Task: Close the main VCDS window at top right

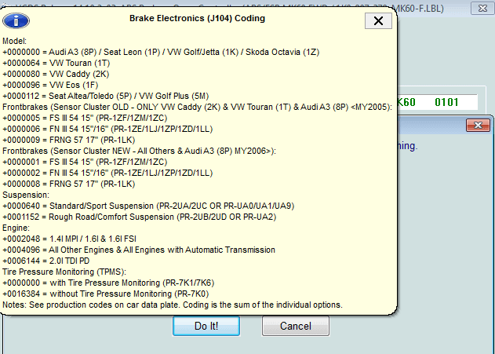Action: pyautogui.click(x=482, y=8)
